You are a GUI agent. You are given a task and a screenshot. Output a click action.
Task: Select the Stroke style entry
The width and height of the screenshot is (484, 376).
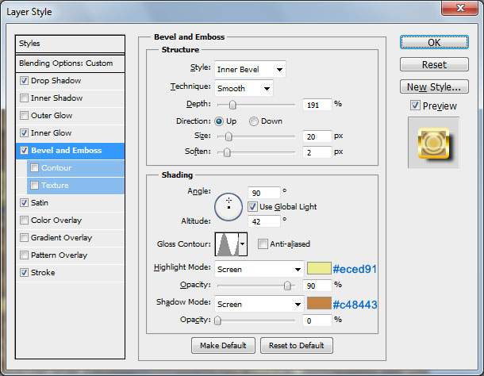(43, 273)
